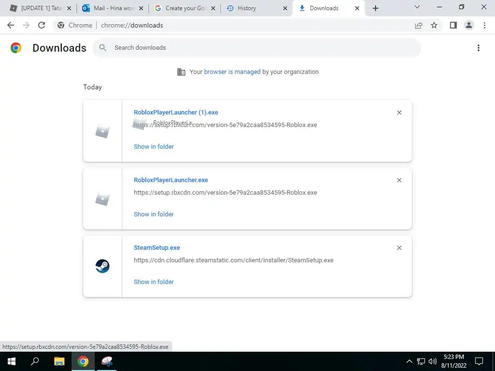
Task: Close the Mail - Hina tab
Action: tap(141, 8)
